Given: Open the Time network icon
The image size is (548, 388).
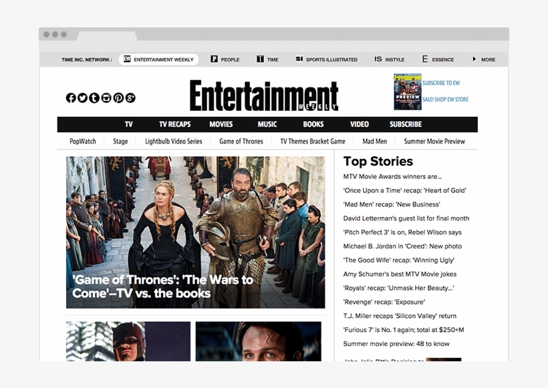Looking at the screenshot, I should (260, 59).
